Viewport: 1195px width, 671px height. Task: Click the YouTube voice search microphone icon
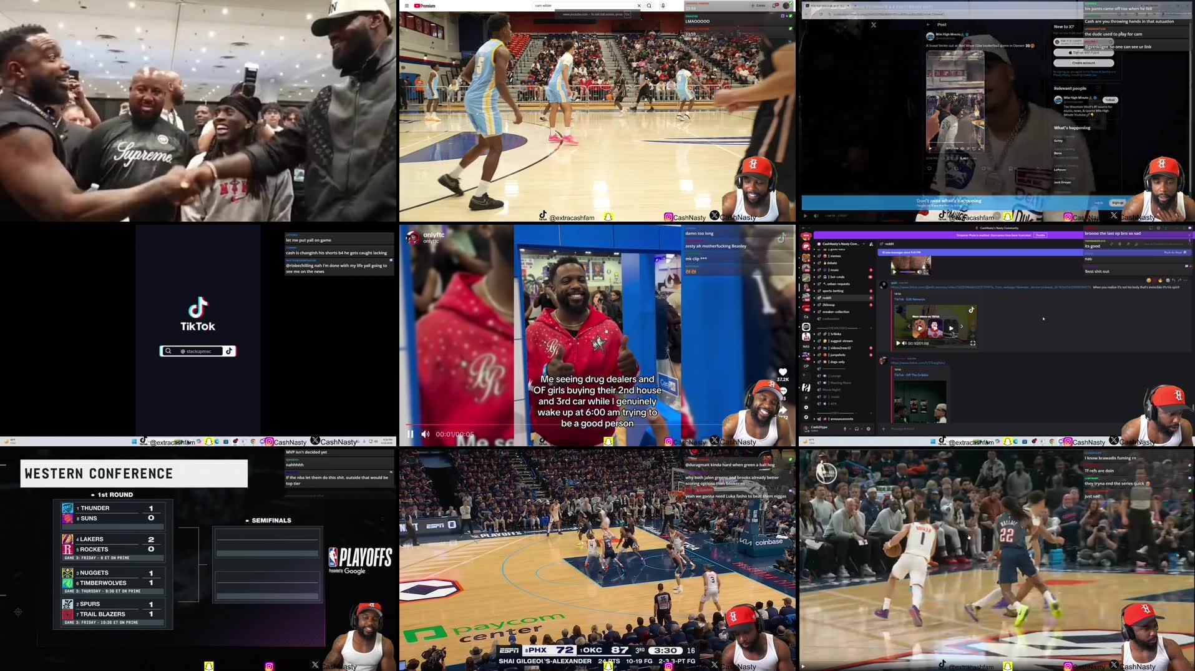click(663, 6)
